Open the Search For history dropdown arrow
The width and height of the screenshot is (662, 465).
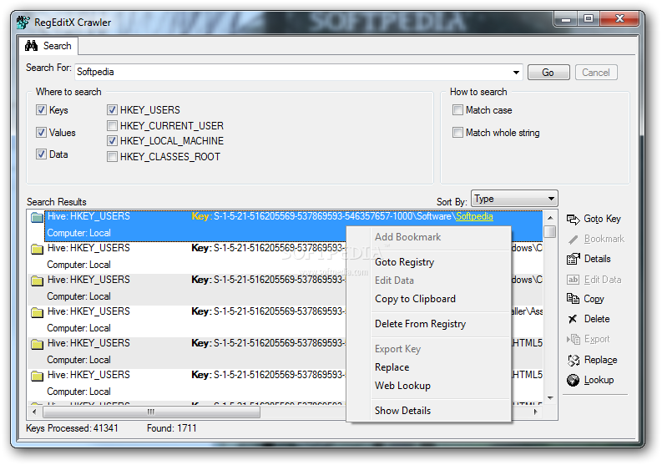pos(516,73)
